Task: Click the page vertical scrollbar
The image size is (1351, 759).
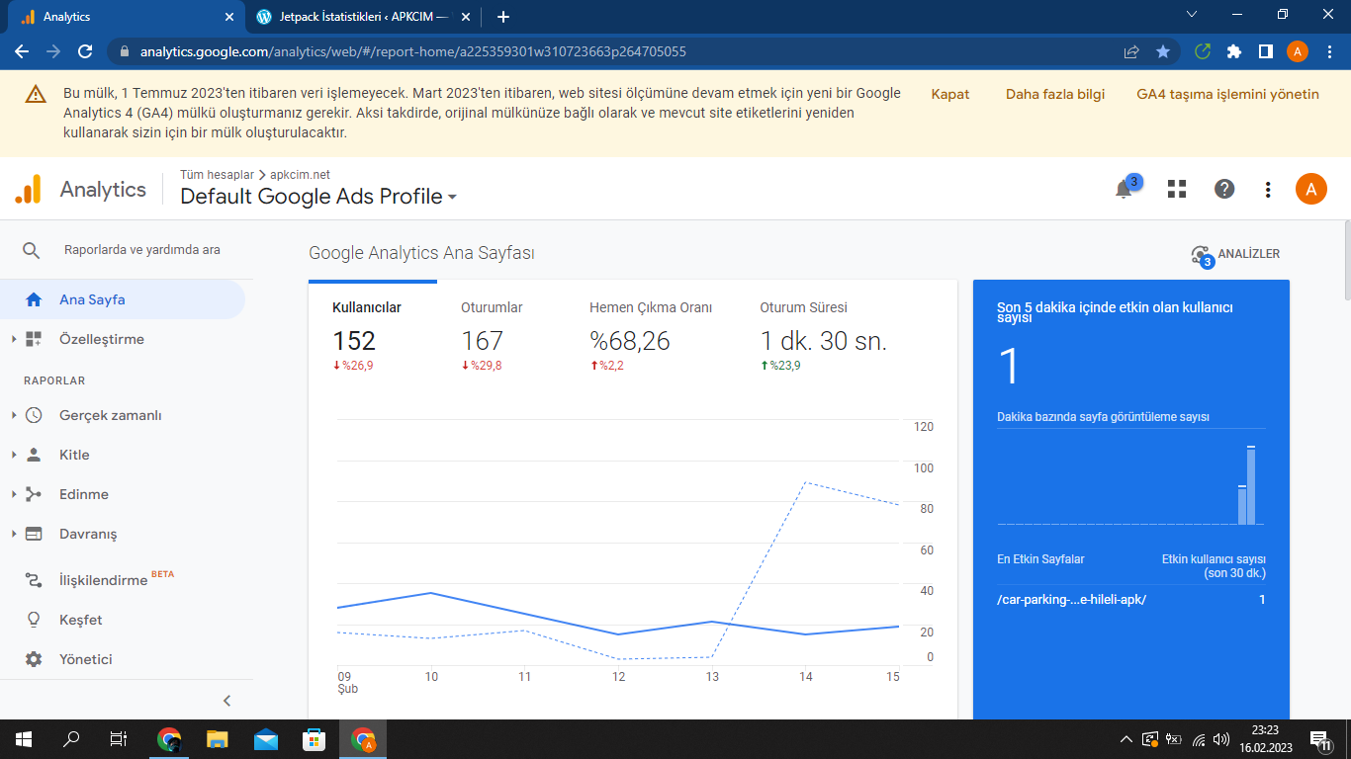Action: pos(1345,260)
